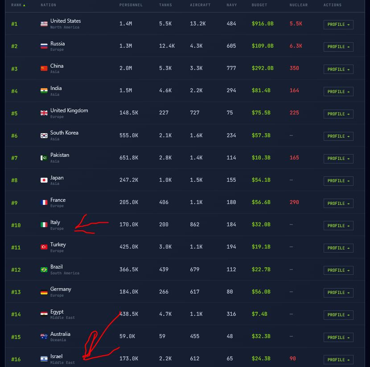370x367 pixels.
Task: Select the 90 nuclear value
Action: 292,359
